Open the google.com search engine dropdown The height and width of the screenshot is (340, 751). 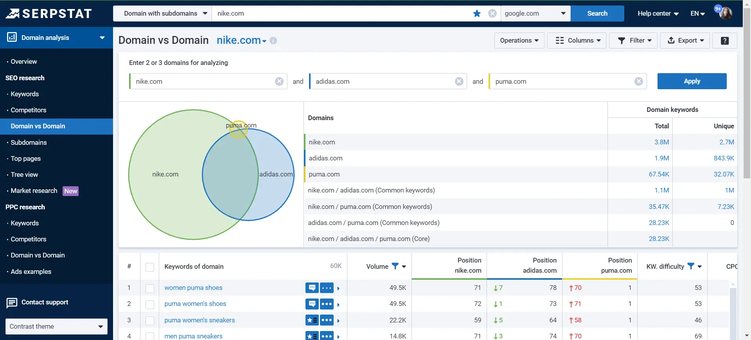535,13
